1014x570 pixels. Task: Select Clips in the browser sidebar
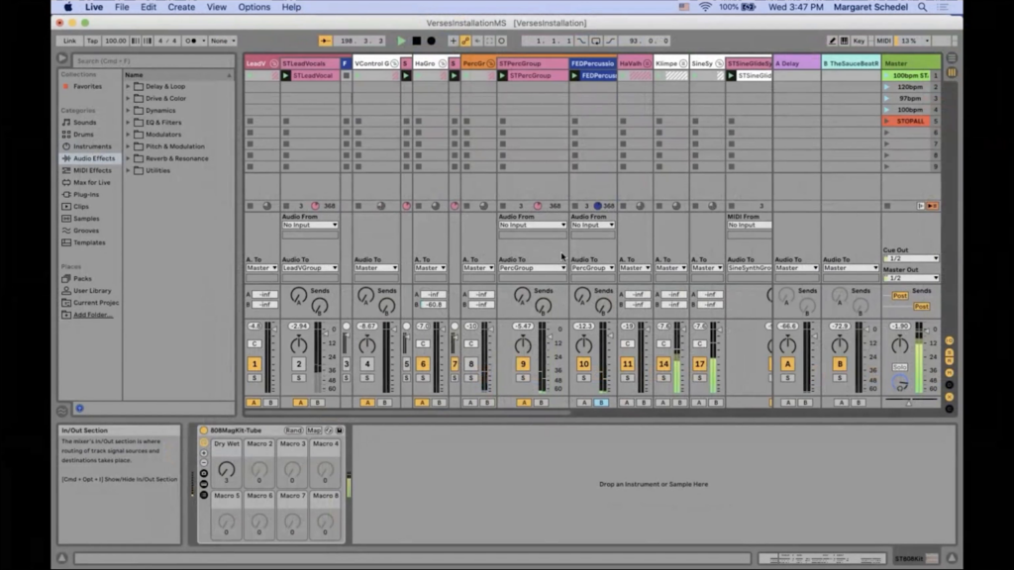pos(81,207)
